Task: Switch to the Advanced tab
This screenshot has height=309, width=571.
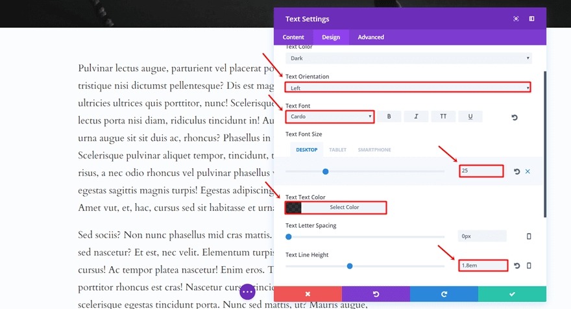Action: 371,37
